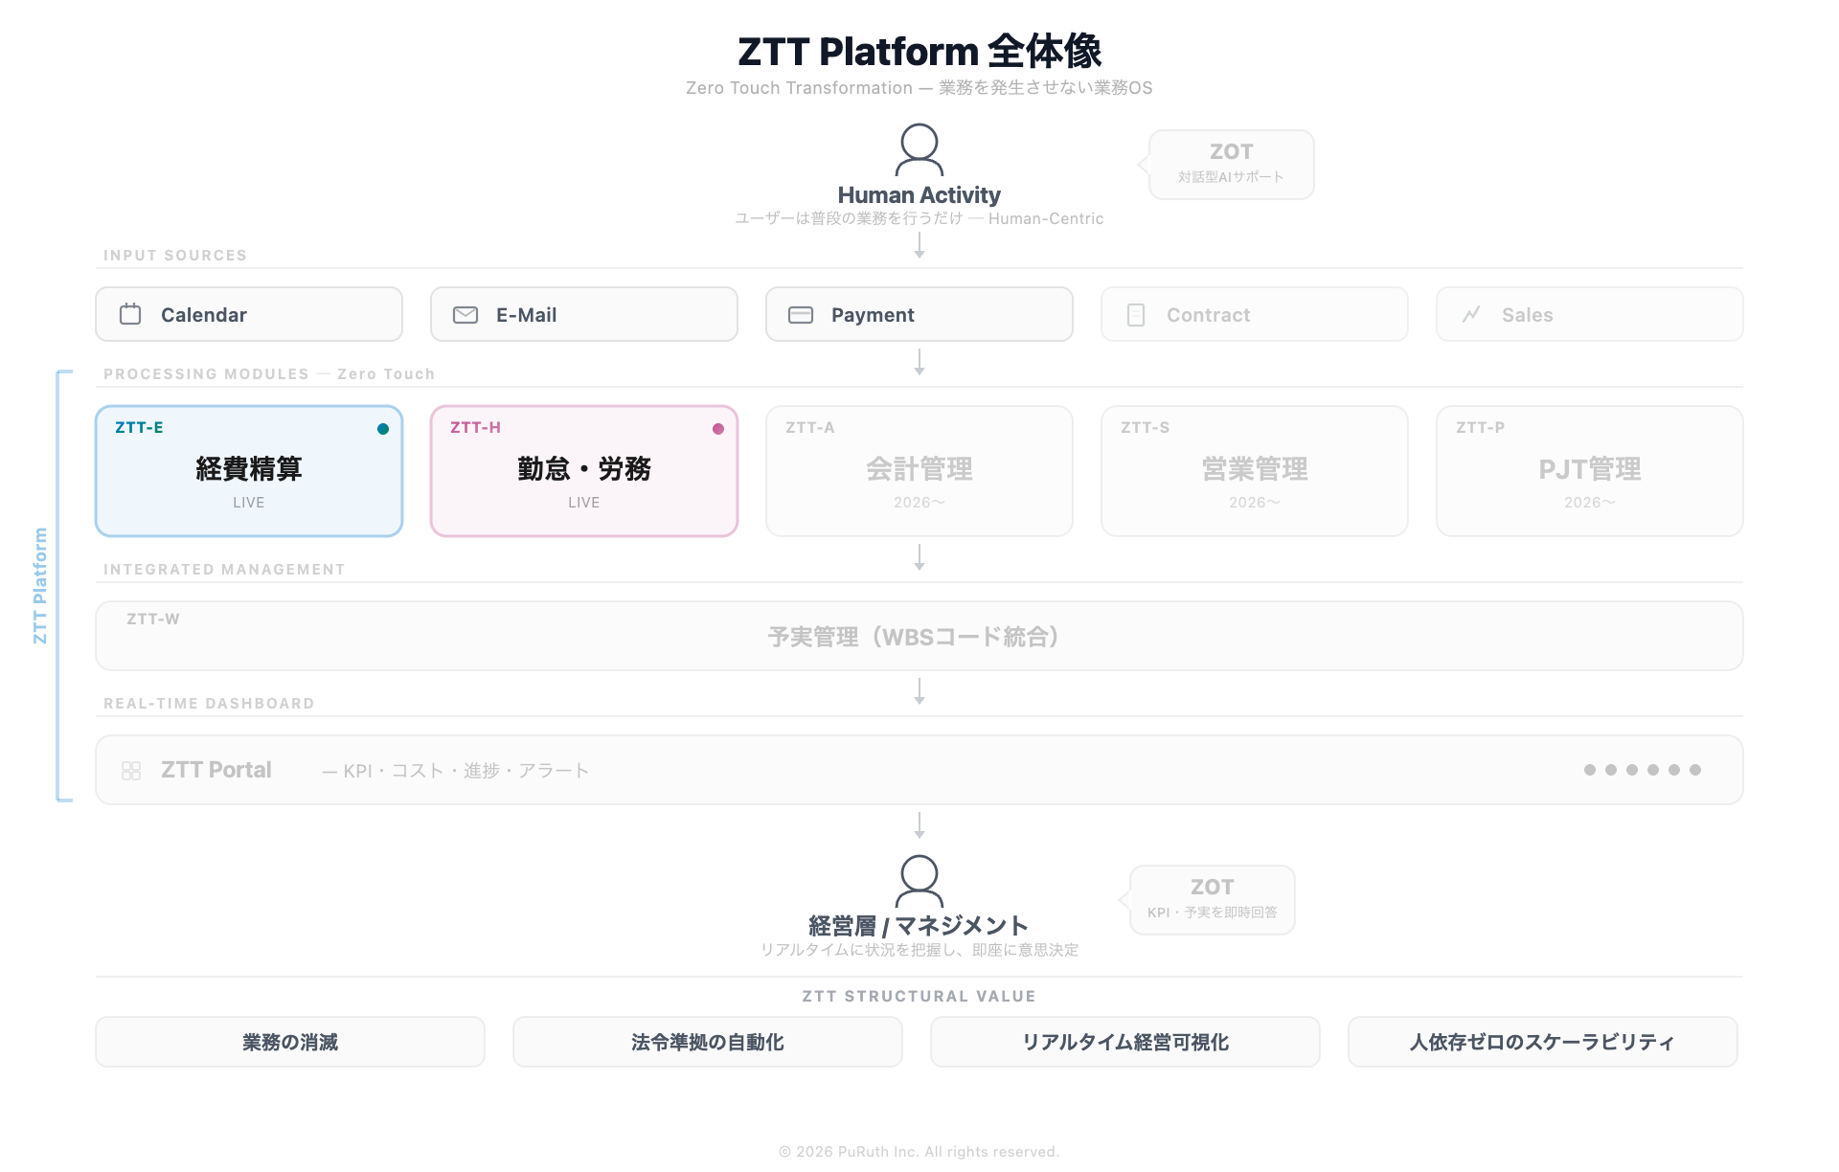Click the calendar icon in Calendar source
This screenshot has width=1839, height=1172.
tap(130, 314)
